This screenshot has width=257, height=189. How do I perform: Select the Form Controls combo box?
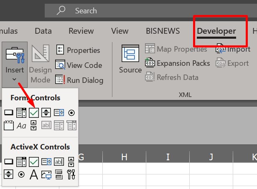(x=21, y=112)
